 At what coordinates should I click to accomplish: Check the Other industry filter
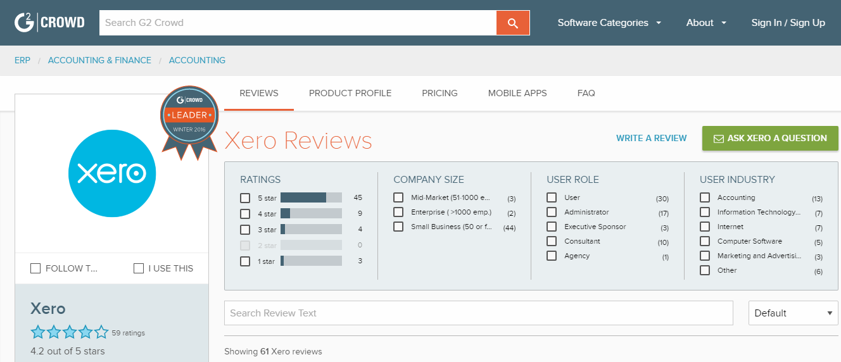coord(705,270)
